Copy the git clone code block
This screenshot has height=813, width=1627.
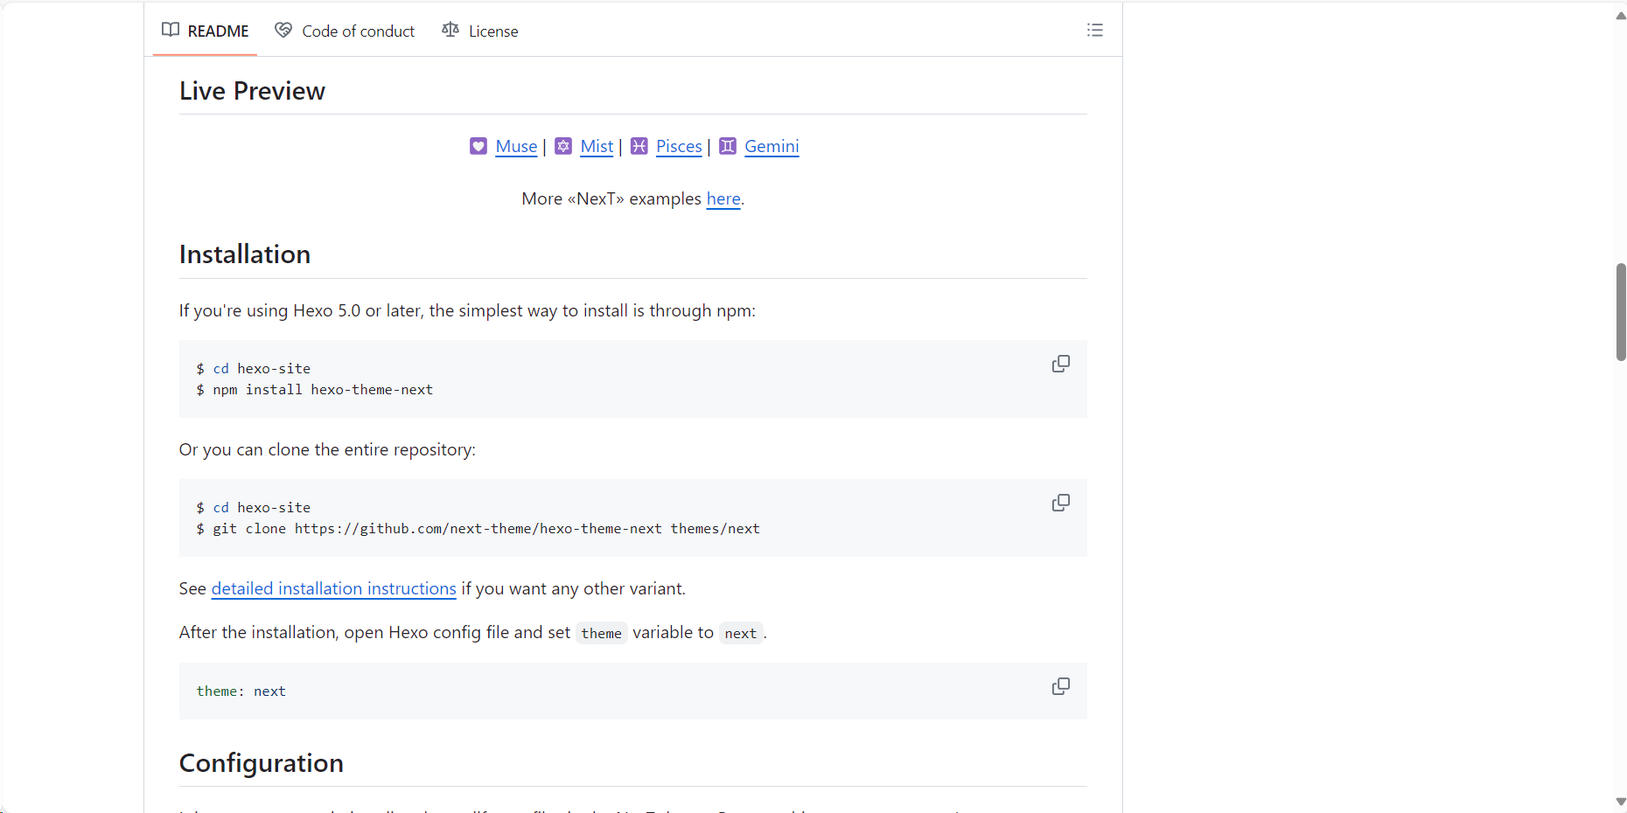coord(1060,503)
